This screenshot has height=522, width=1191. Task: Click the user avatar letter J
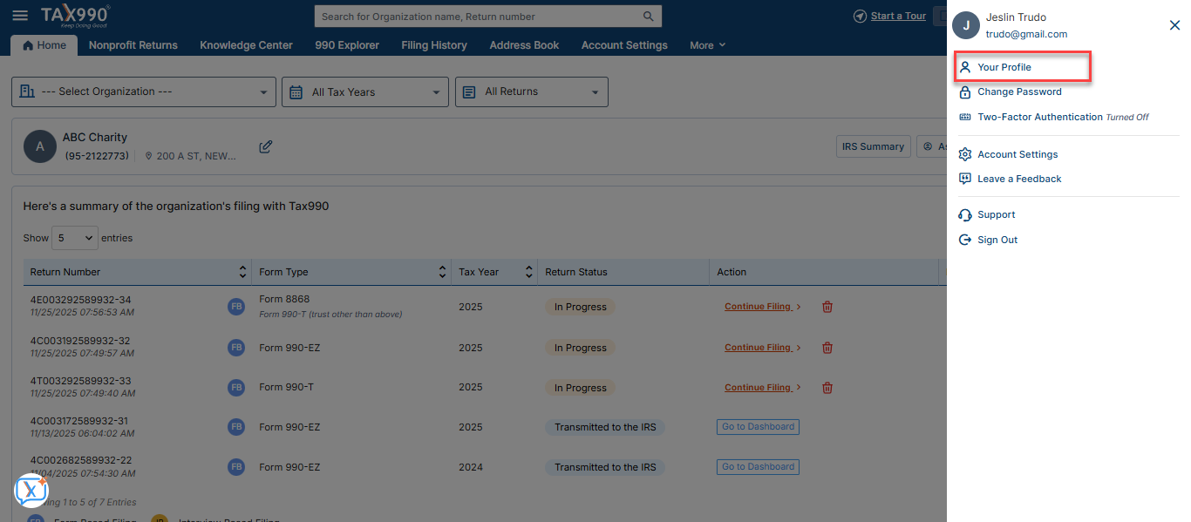[x=966, y=25]
